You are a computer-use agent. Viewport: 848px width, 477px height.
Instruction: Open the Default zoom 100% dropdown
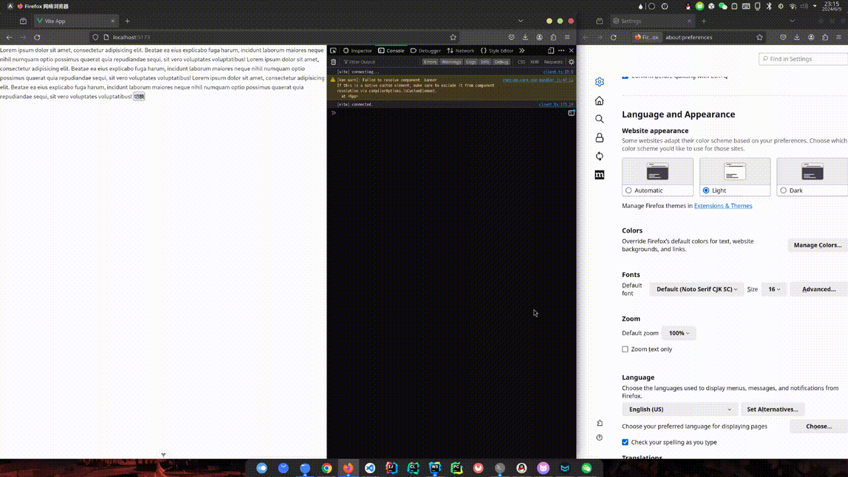click(x=679, y=333)
